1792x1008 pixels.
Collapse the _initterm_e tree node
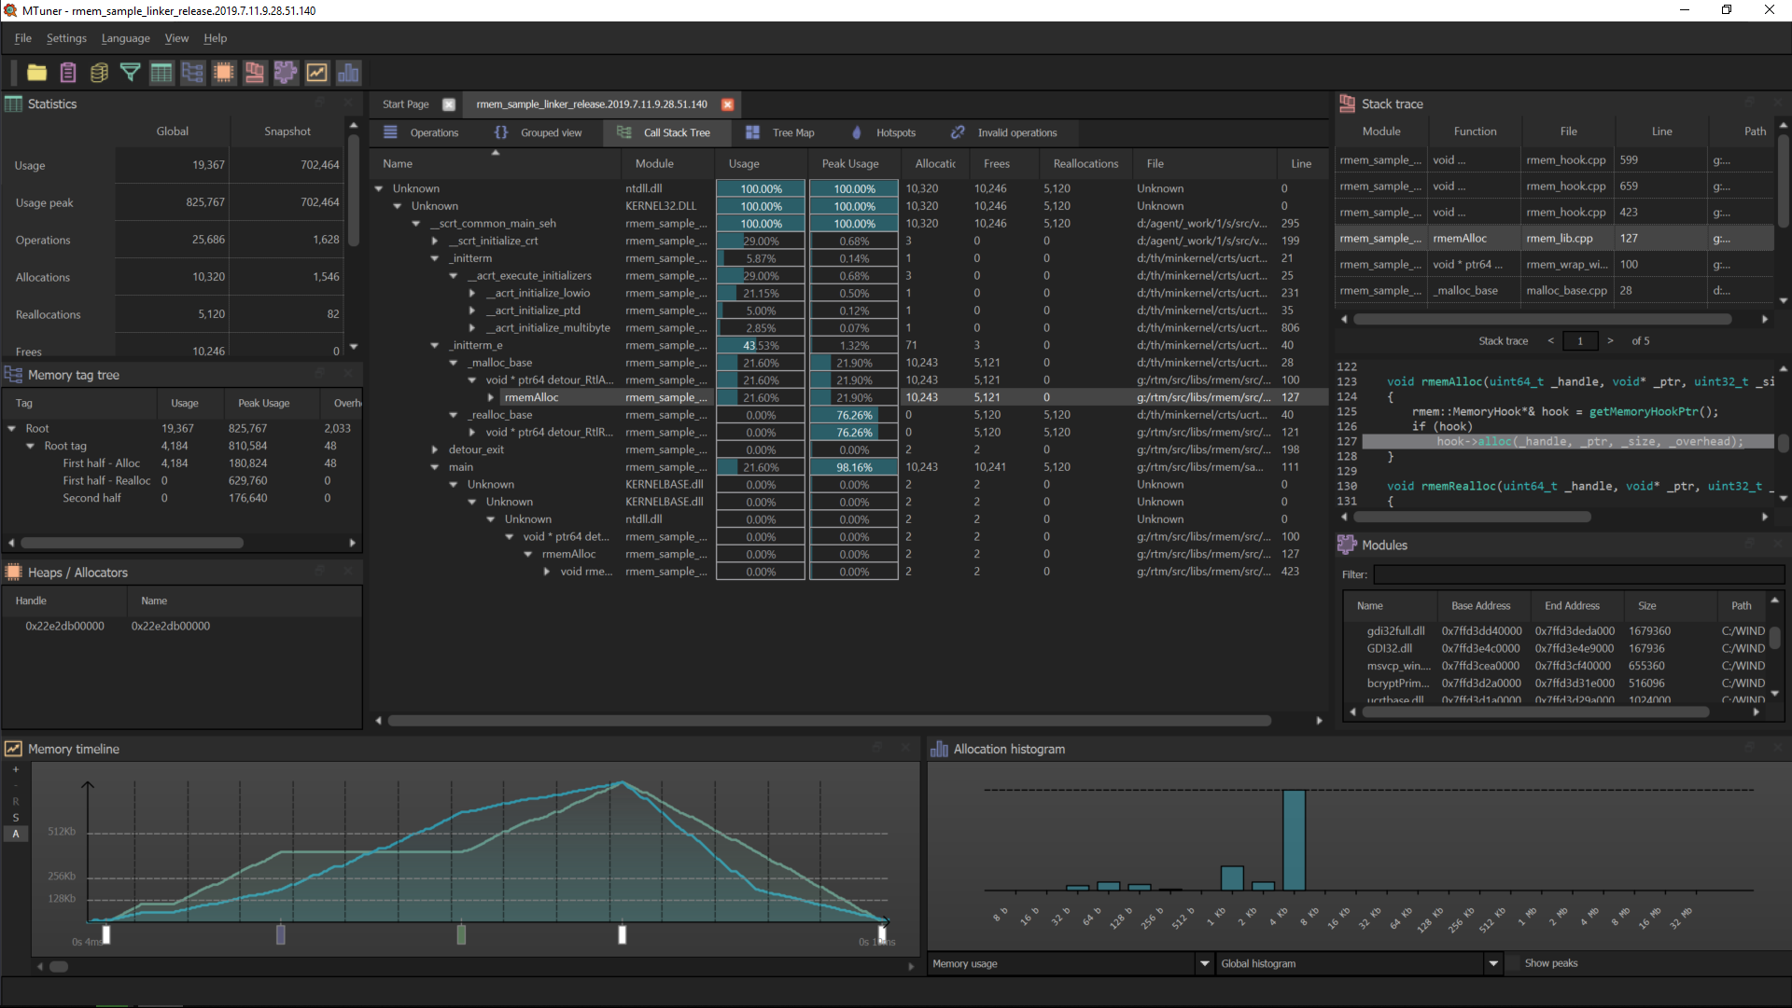click(x=435, y=345)
